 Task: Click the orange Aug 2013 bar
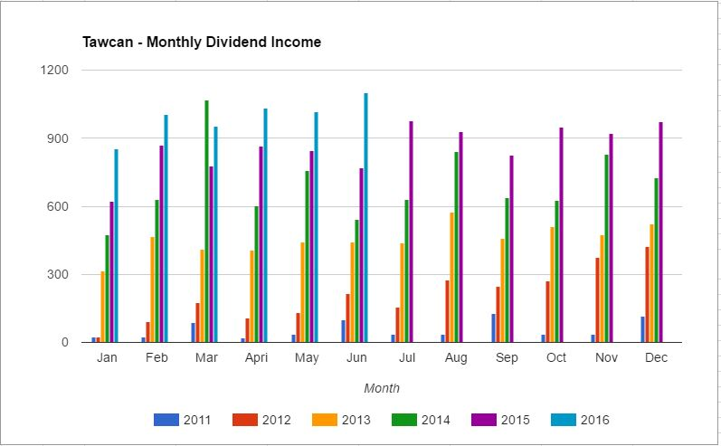pyautogui.click(x=452, y=278)
